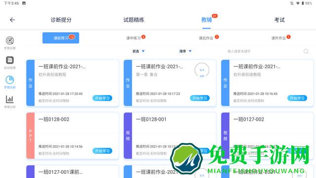
Task: Open the 一班0128-001 video card title
Action: [151, 119]
